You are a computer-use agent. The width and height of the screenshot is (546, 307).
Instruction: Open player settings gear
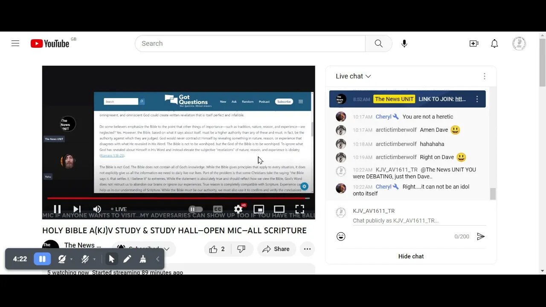click(x=238, y=209)
